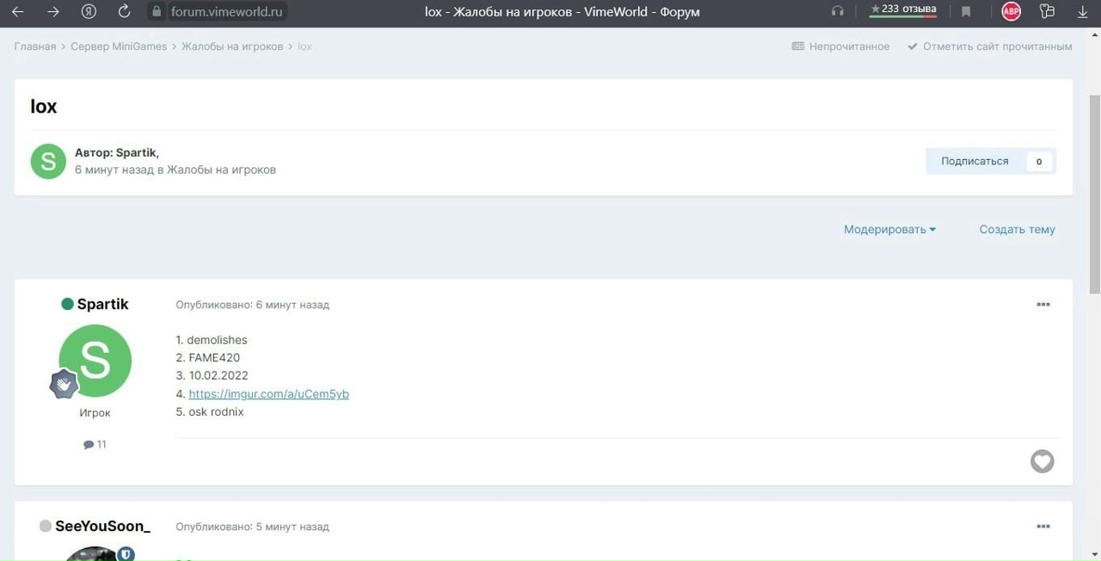Like Spartik's post with heart icon
1101x561 pixels.
point(1042,462)
